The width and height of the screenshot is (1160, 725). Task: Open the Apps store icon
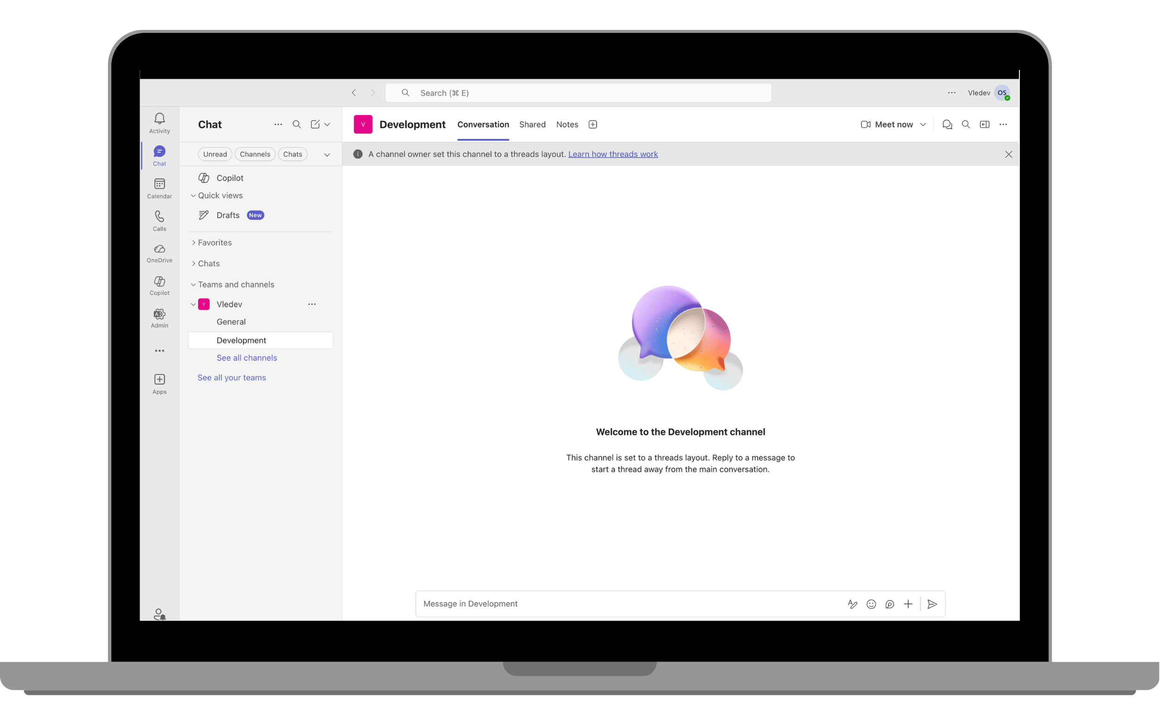point(160,384)
